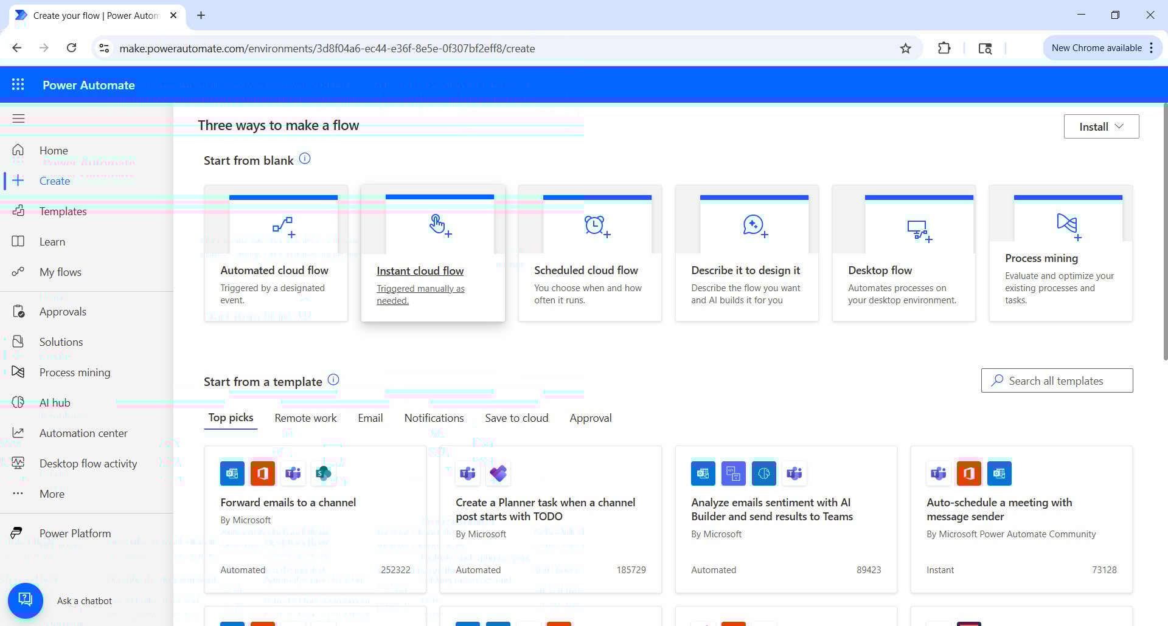Click the Desktop flow monitor icon

(x=919, y=231)
